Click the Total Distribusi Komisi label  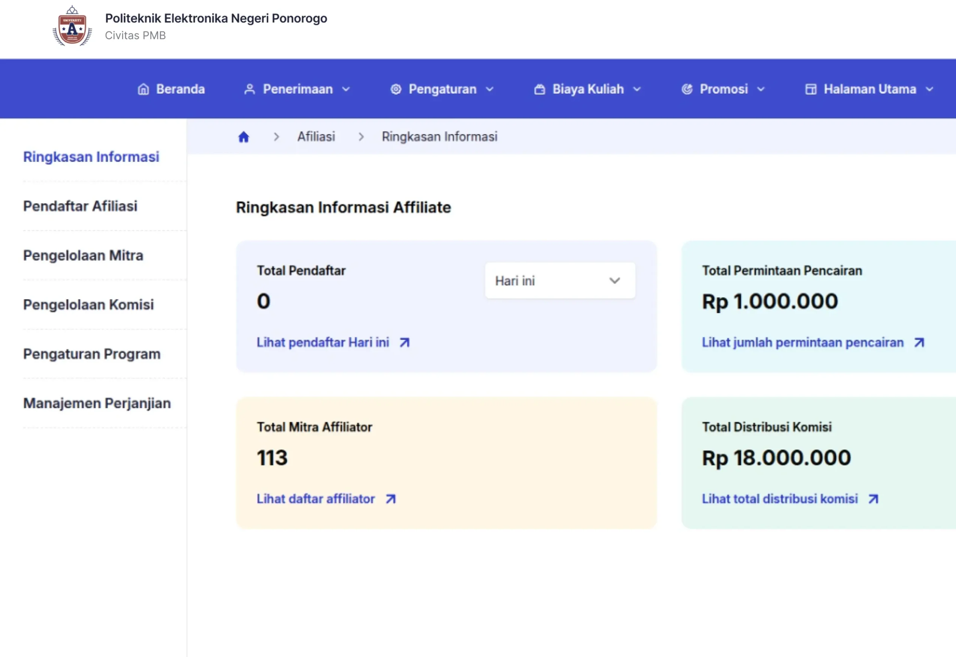pyautogui.click(x=767, y=427)
